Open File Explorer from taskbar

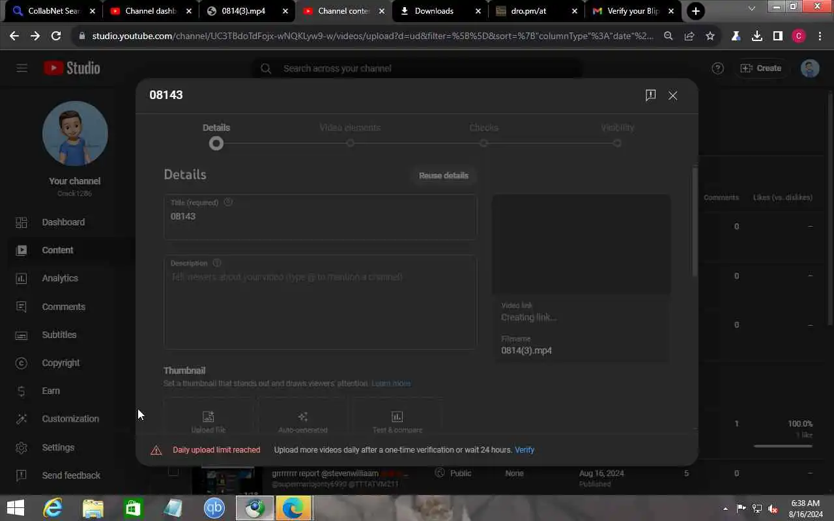pyautogui.click(x=93, y=508)
